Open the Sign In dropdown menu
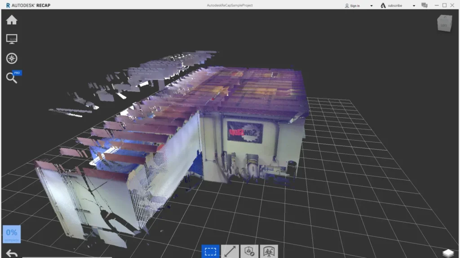Image resolution: width=460 pixels, height=258 pixels. coord(371,5)
